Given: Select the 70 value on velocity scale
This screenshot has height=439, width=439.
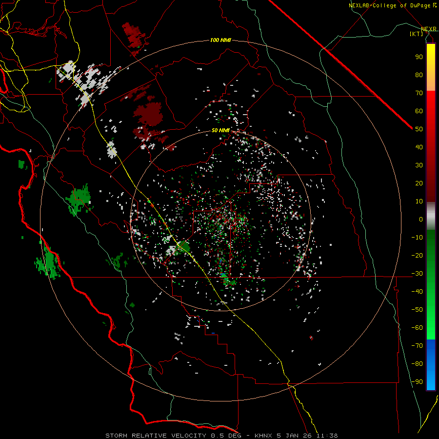Looking at the screenshot, I should coord(419,93).
